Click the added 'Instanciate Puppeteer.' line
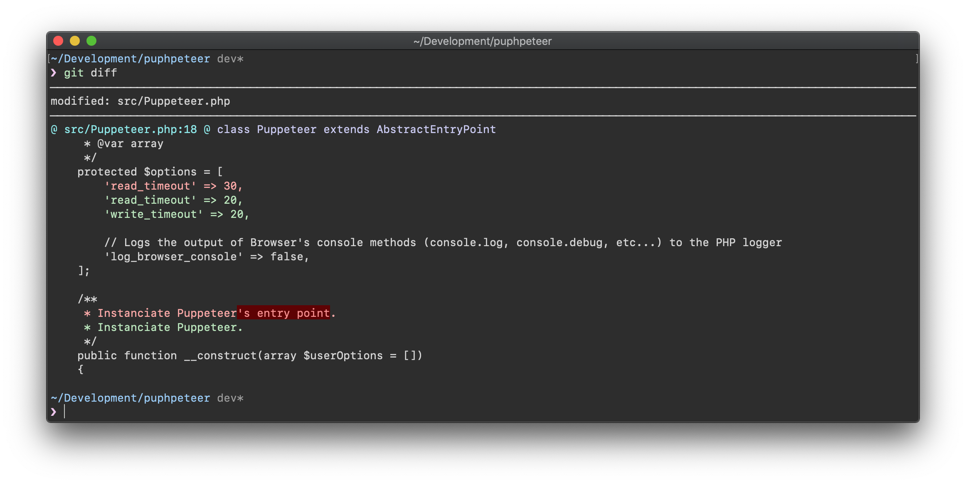This screenshot has height=484, width=966. [x=163, y=327]
